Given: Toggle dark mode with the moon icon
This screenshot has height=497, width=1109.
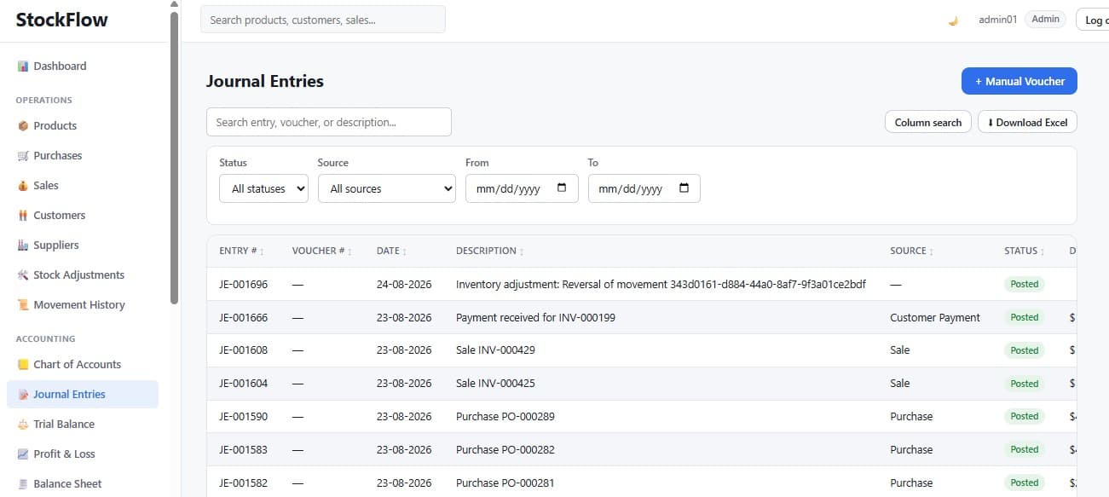Looking at the screenshot, I should [x=953, y=20].
